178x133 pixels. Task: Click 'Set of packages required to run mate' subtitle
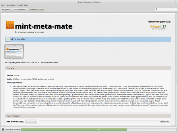(x=29, y=32)
